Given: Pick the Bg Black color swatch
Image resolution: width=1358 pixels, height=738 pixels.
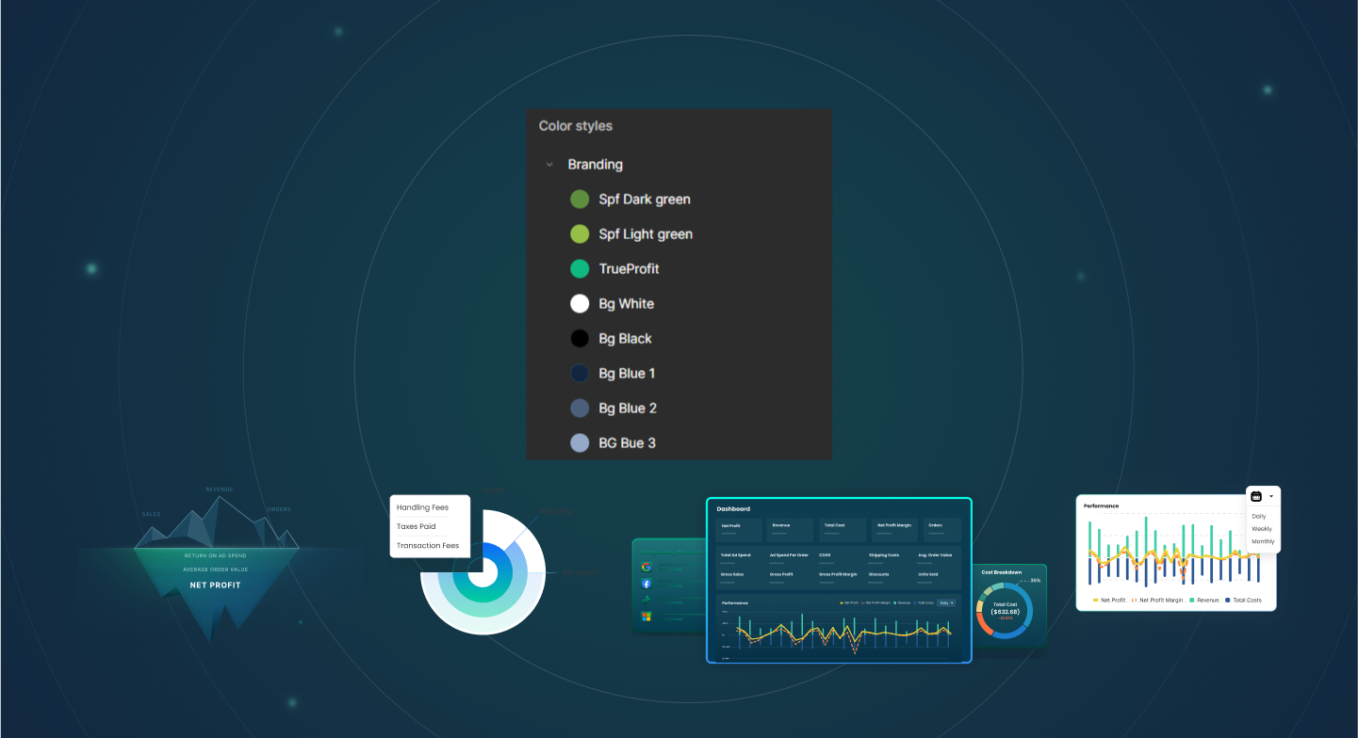Looking at the screenshot, I should click(x=580, y=339).
